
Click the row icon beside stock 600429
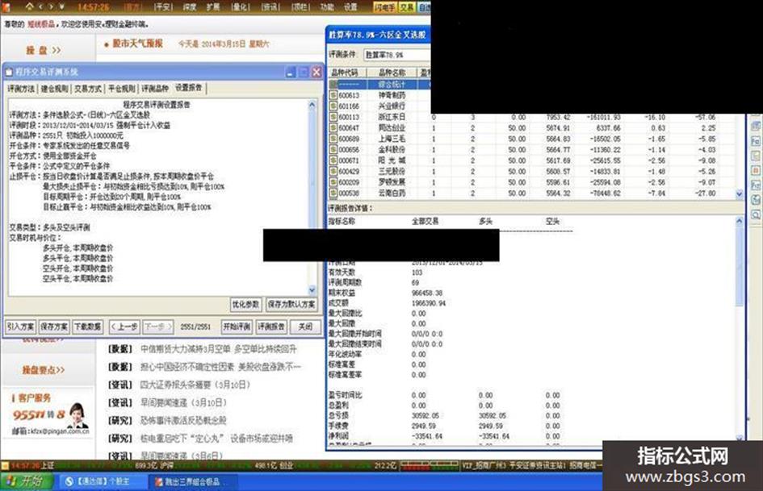pyautogui.click(x=333, y=171)
